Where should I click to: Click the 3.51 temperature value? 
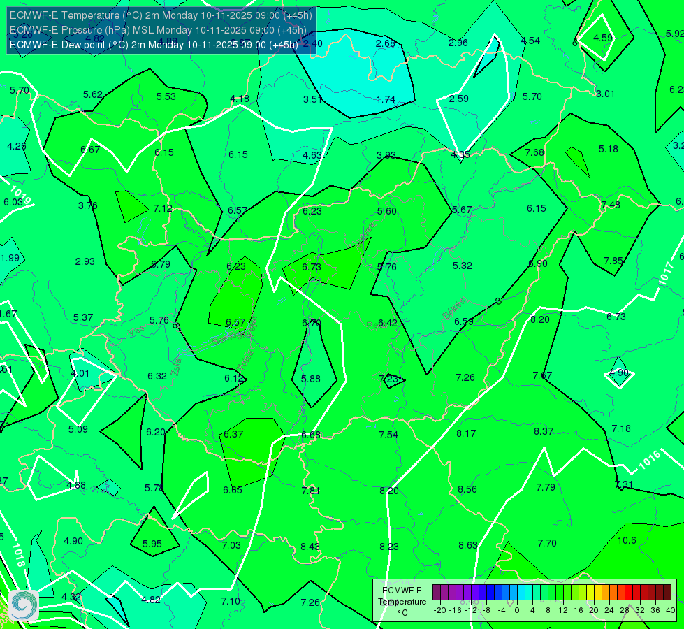(x=312, y=99)
